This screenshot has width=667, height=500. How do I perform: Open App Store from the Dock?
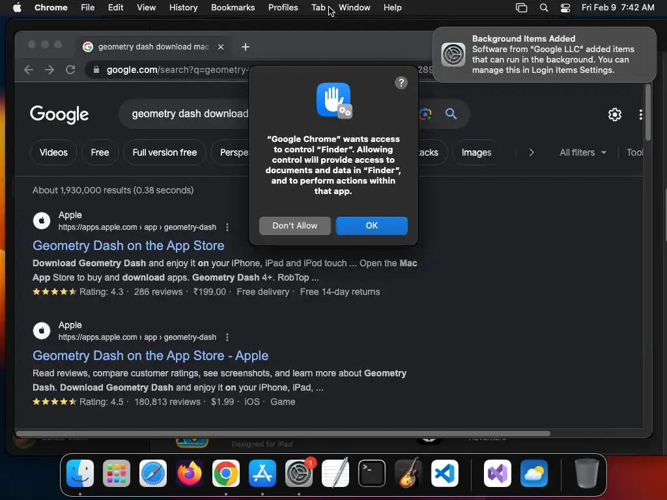[263, 473]
